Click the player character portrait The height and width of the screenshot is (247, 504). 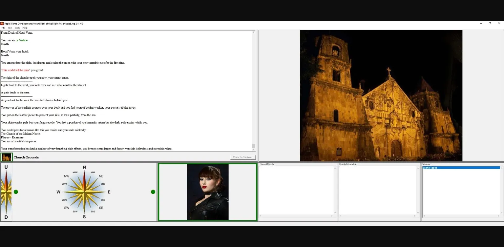click(207, 192)
